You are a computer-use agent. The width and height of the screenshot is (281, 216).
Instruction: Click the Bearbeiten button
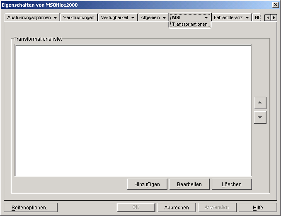pos(189,184)
